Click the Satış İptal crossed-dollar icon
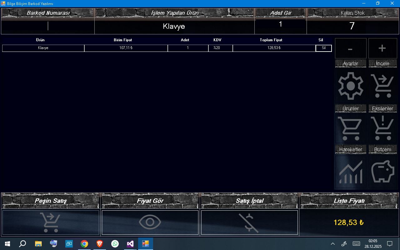Viewport: 400px width, 250px height. click(249, 222)
